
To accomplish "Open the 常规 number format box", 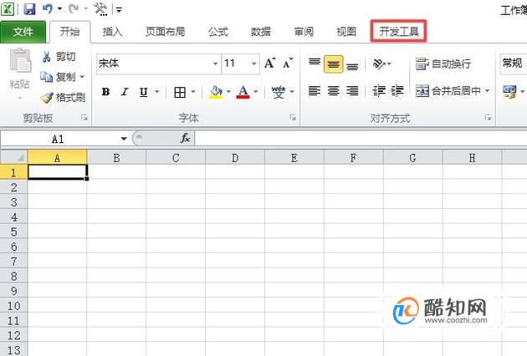I will (514, 64).
